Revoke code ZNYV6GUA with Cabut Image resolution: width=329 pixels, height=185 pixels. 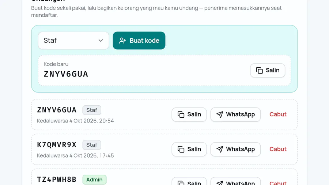point(278,114)
